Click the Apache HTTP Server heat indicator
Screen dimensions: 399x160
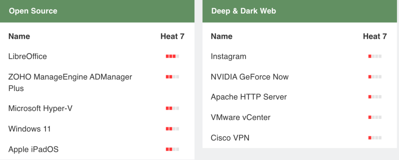coord(375,97)
